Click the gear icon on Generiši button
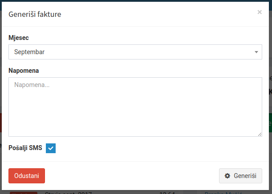 click(227, 176)
